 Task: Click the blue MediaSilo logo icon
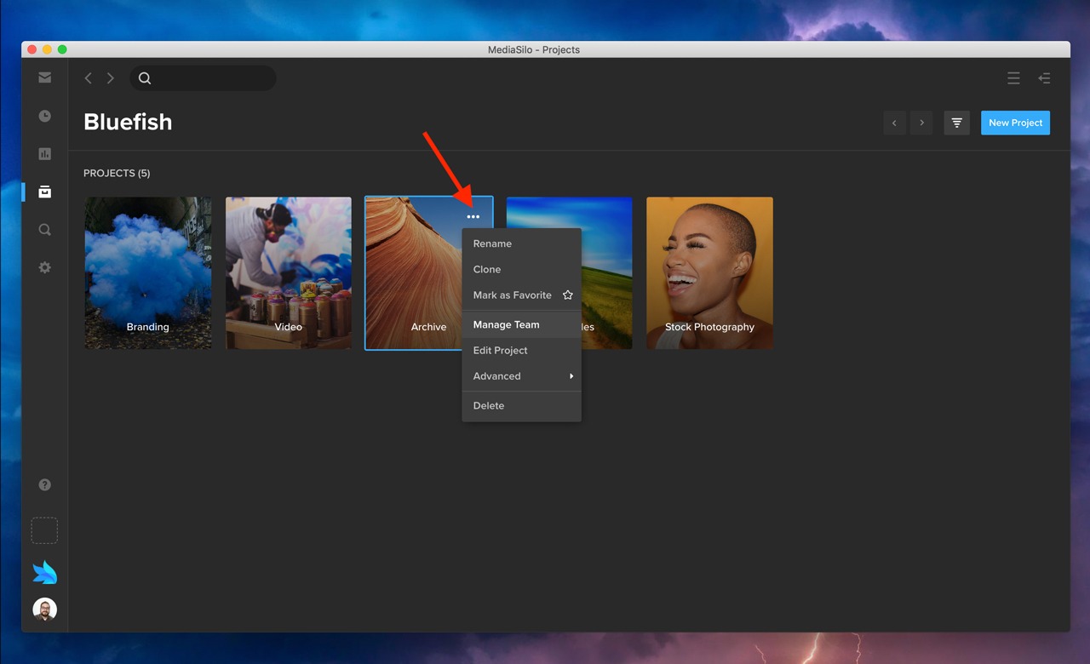(44, 573)
